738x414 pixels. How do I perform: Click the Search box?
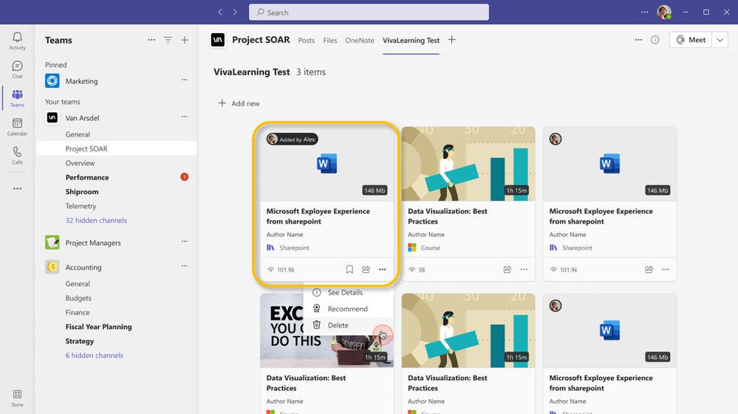coord(369,13)
